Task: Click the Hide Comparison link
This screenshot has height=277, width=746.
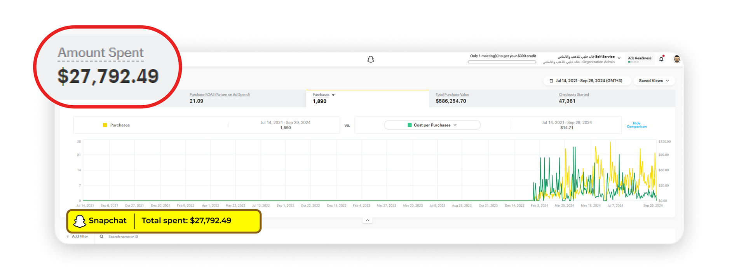Action: click(636, 125)
